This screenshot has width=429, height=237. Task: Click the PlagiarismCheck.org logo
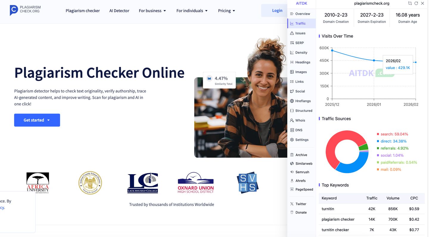[25, 10]
